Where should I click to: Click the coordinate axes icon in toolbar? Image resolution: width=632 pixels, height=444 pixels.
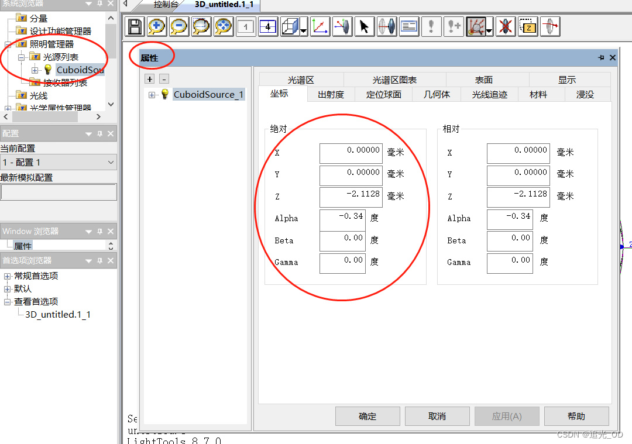coord(321,26)
